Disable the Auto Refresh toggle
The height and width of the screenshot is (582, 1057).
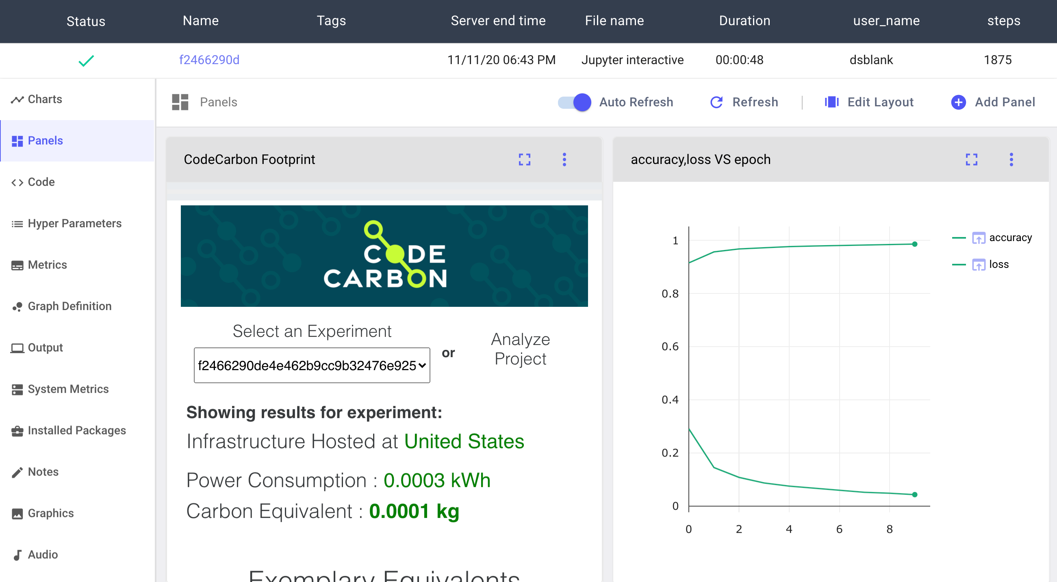point(575,102)
